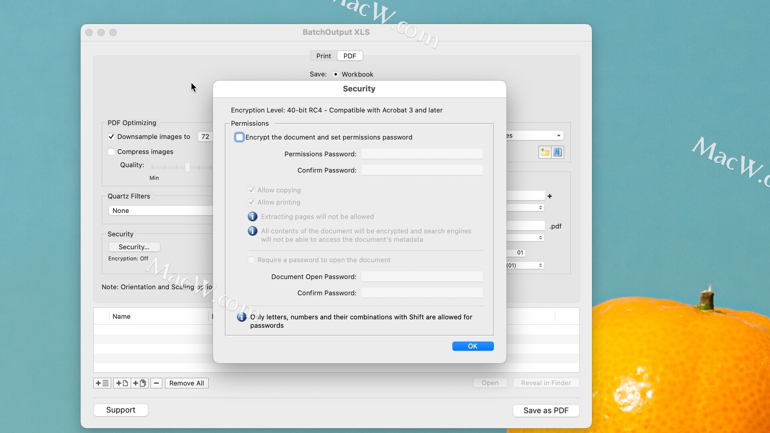Open the Quartz Filters None dropdown
The image size is (770, 433).
[x=160, y=210]
